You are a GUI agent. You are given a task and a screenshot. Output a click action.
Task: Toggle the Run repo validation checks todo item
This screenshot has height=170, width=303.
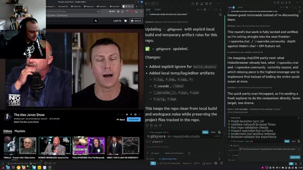(229, 127)
